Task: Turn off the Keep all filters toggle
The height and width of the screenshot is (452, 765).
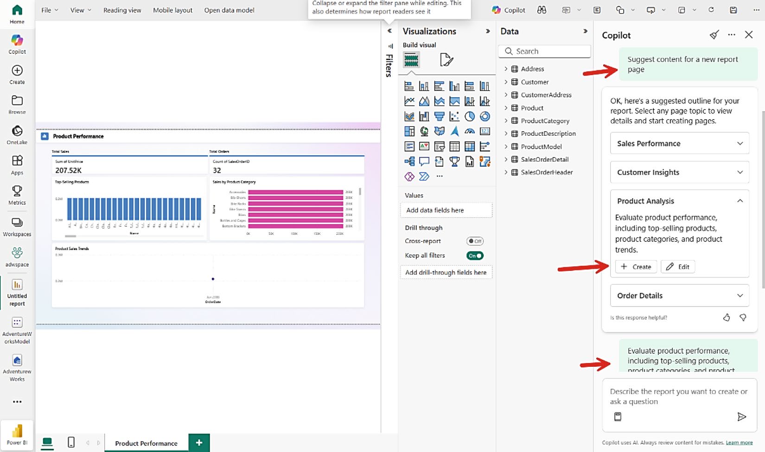Action: [x=475, y=256]
